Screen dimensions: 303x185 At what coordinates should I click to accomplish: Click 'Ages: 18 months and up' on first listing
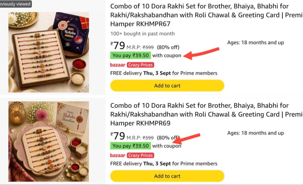256,43
